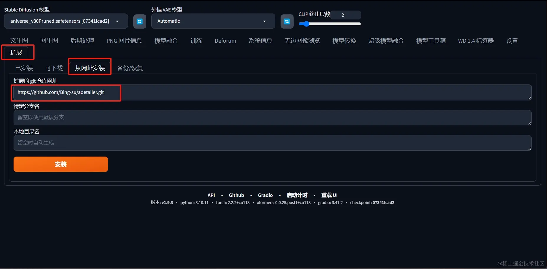
Task: Open the 启动计时 footer link
Action: point(297,195)
